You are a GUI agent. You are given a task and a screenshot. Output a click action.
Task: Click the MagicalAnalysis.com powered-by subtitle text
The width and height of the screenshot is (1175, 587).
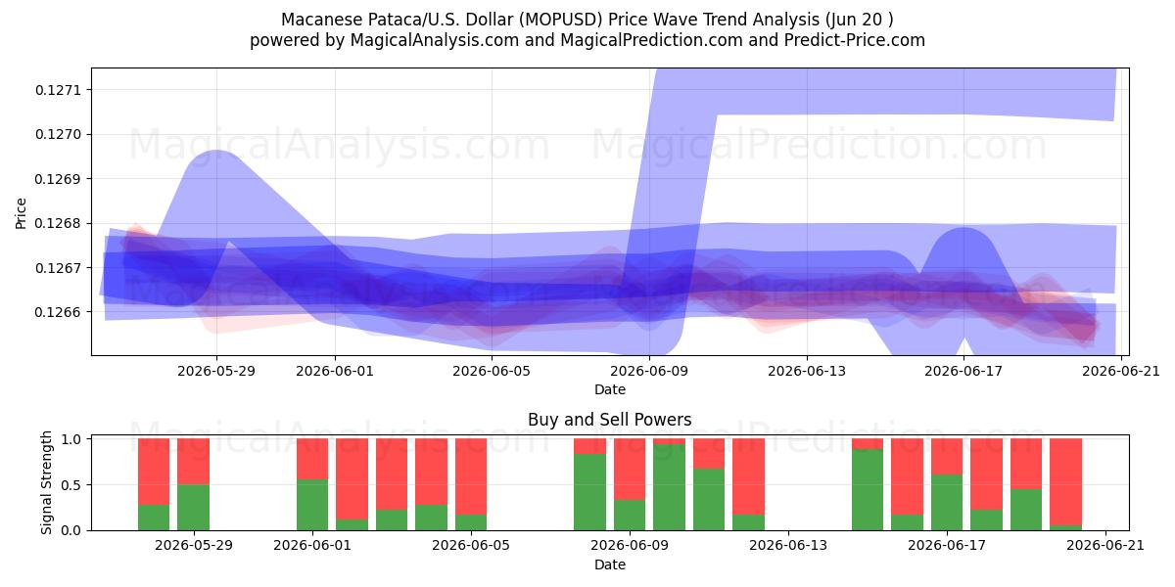coord(587,40)
